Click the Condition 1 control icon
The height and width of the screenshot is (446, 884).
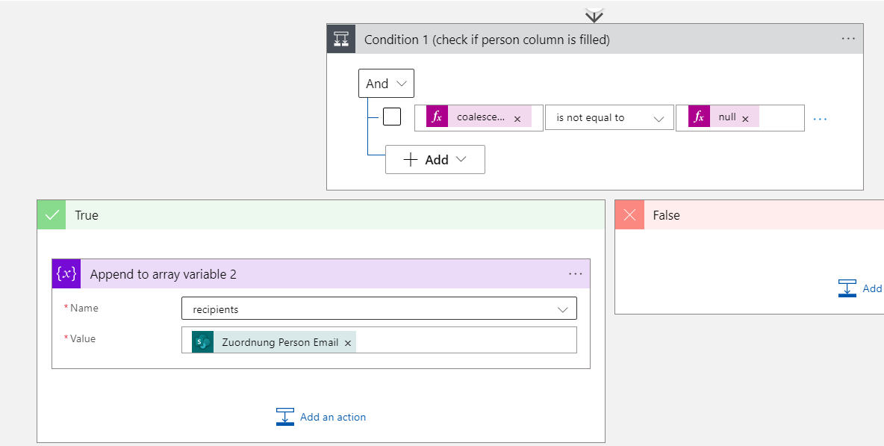click(x=341, y=39)
